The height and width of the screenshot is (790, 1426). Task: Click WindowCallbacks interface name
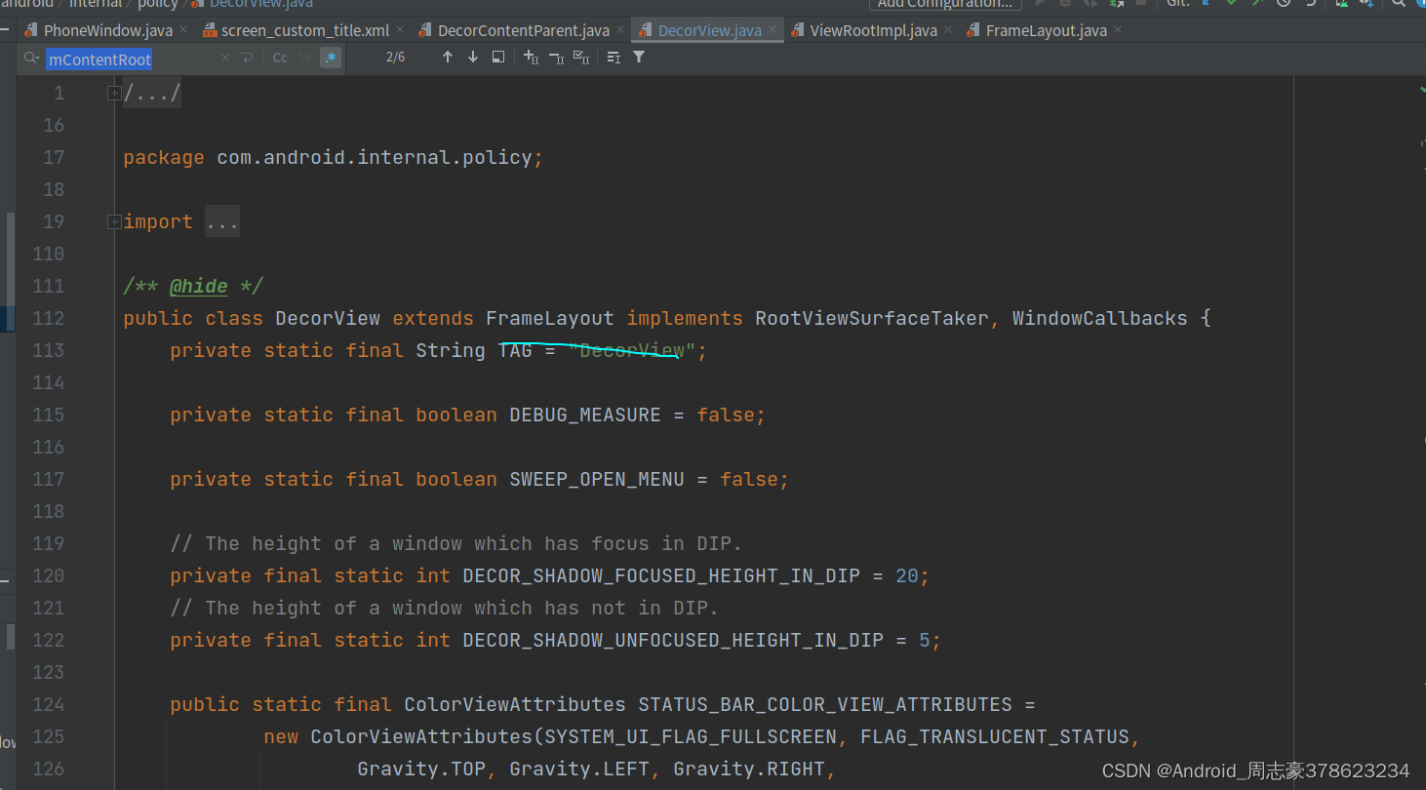1100,318
